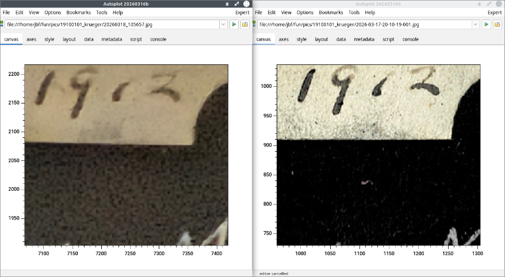Open the Bookmarks menu in left window

pos(79,12)
